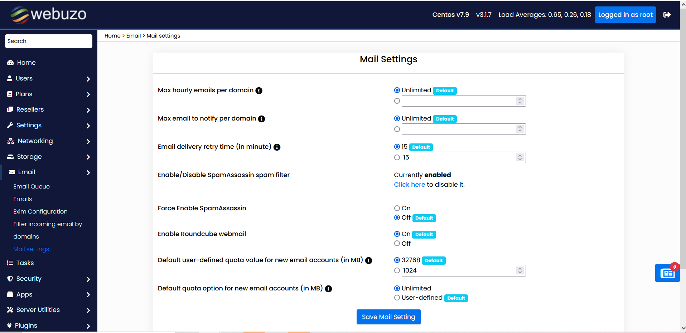Expand the Apps menu chevron
686x333 pixels.
pyautogui.click(x=88, y=295)
